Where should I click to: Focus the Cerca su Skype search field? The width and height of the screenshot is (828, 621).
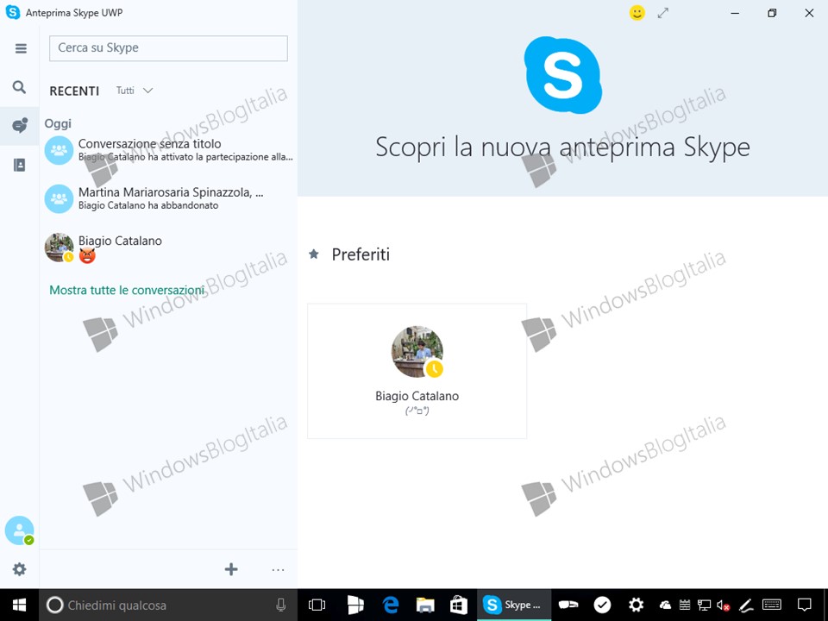168,48
